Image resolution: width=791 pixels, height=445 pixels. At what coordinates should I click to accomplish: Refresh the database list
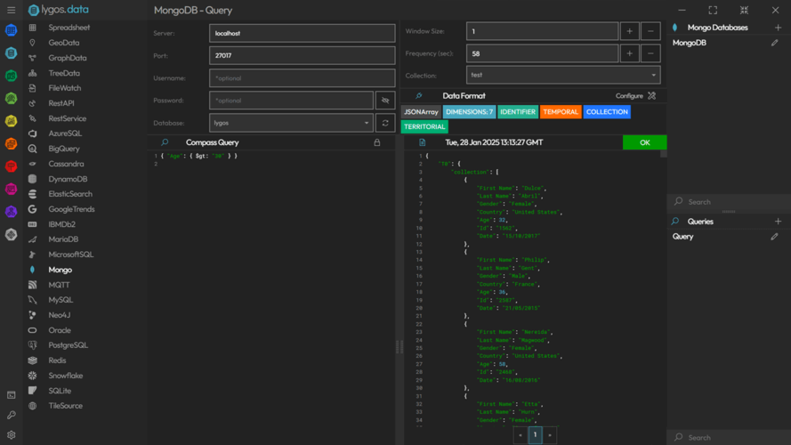click(385, 123)
